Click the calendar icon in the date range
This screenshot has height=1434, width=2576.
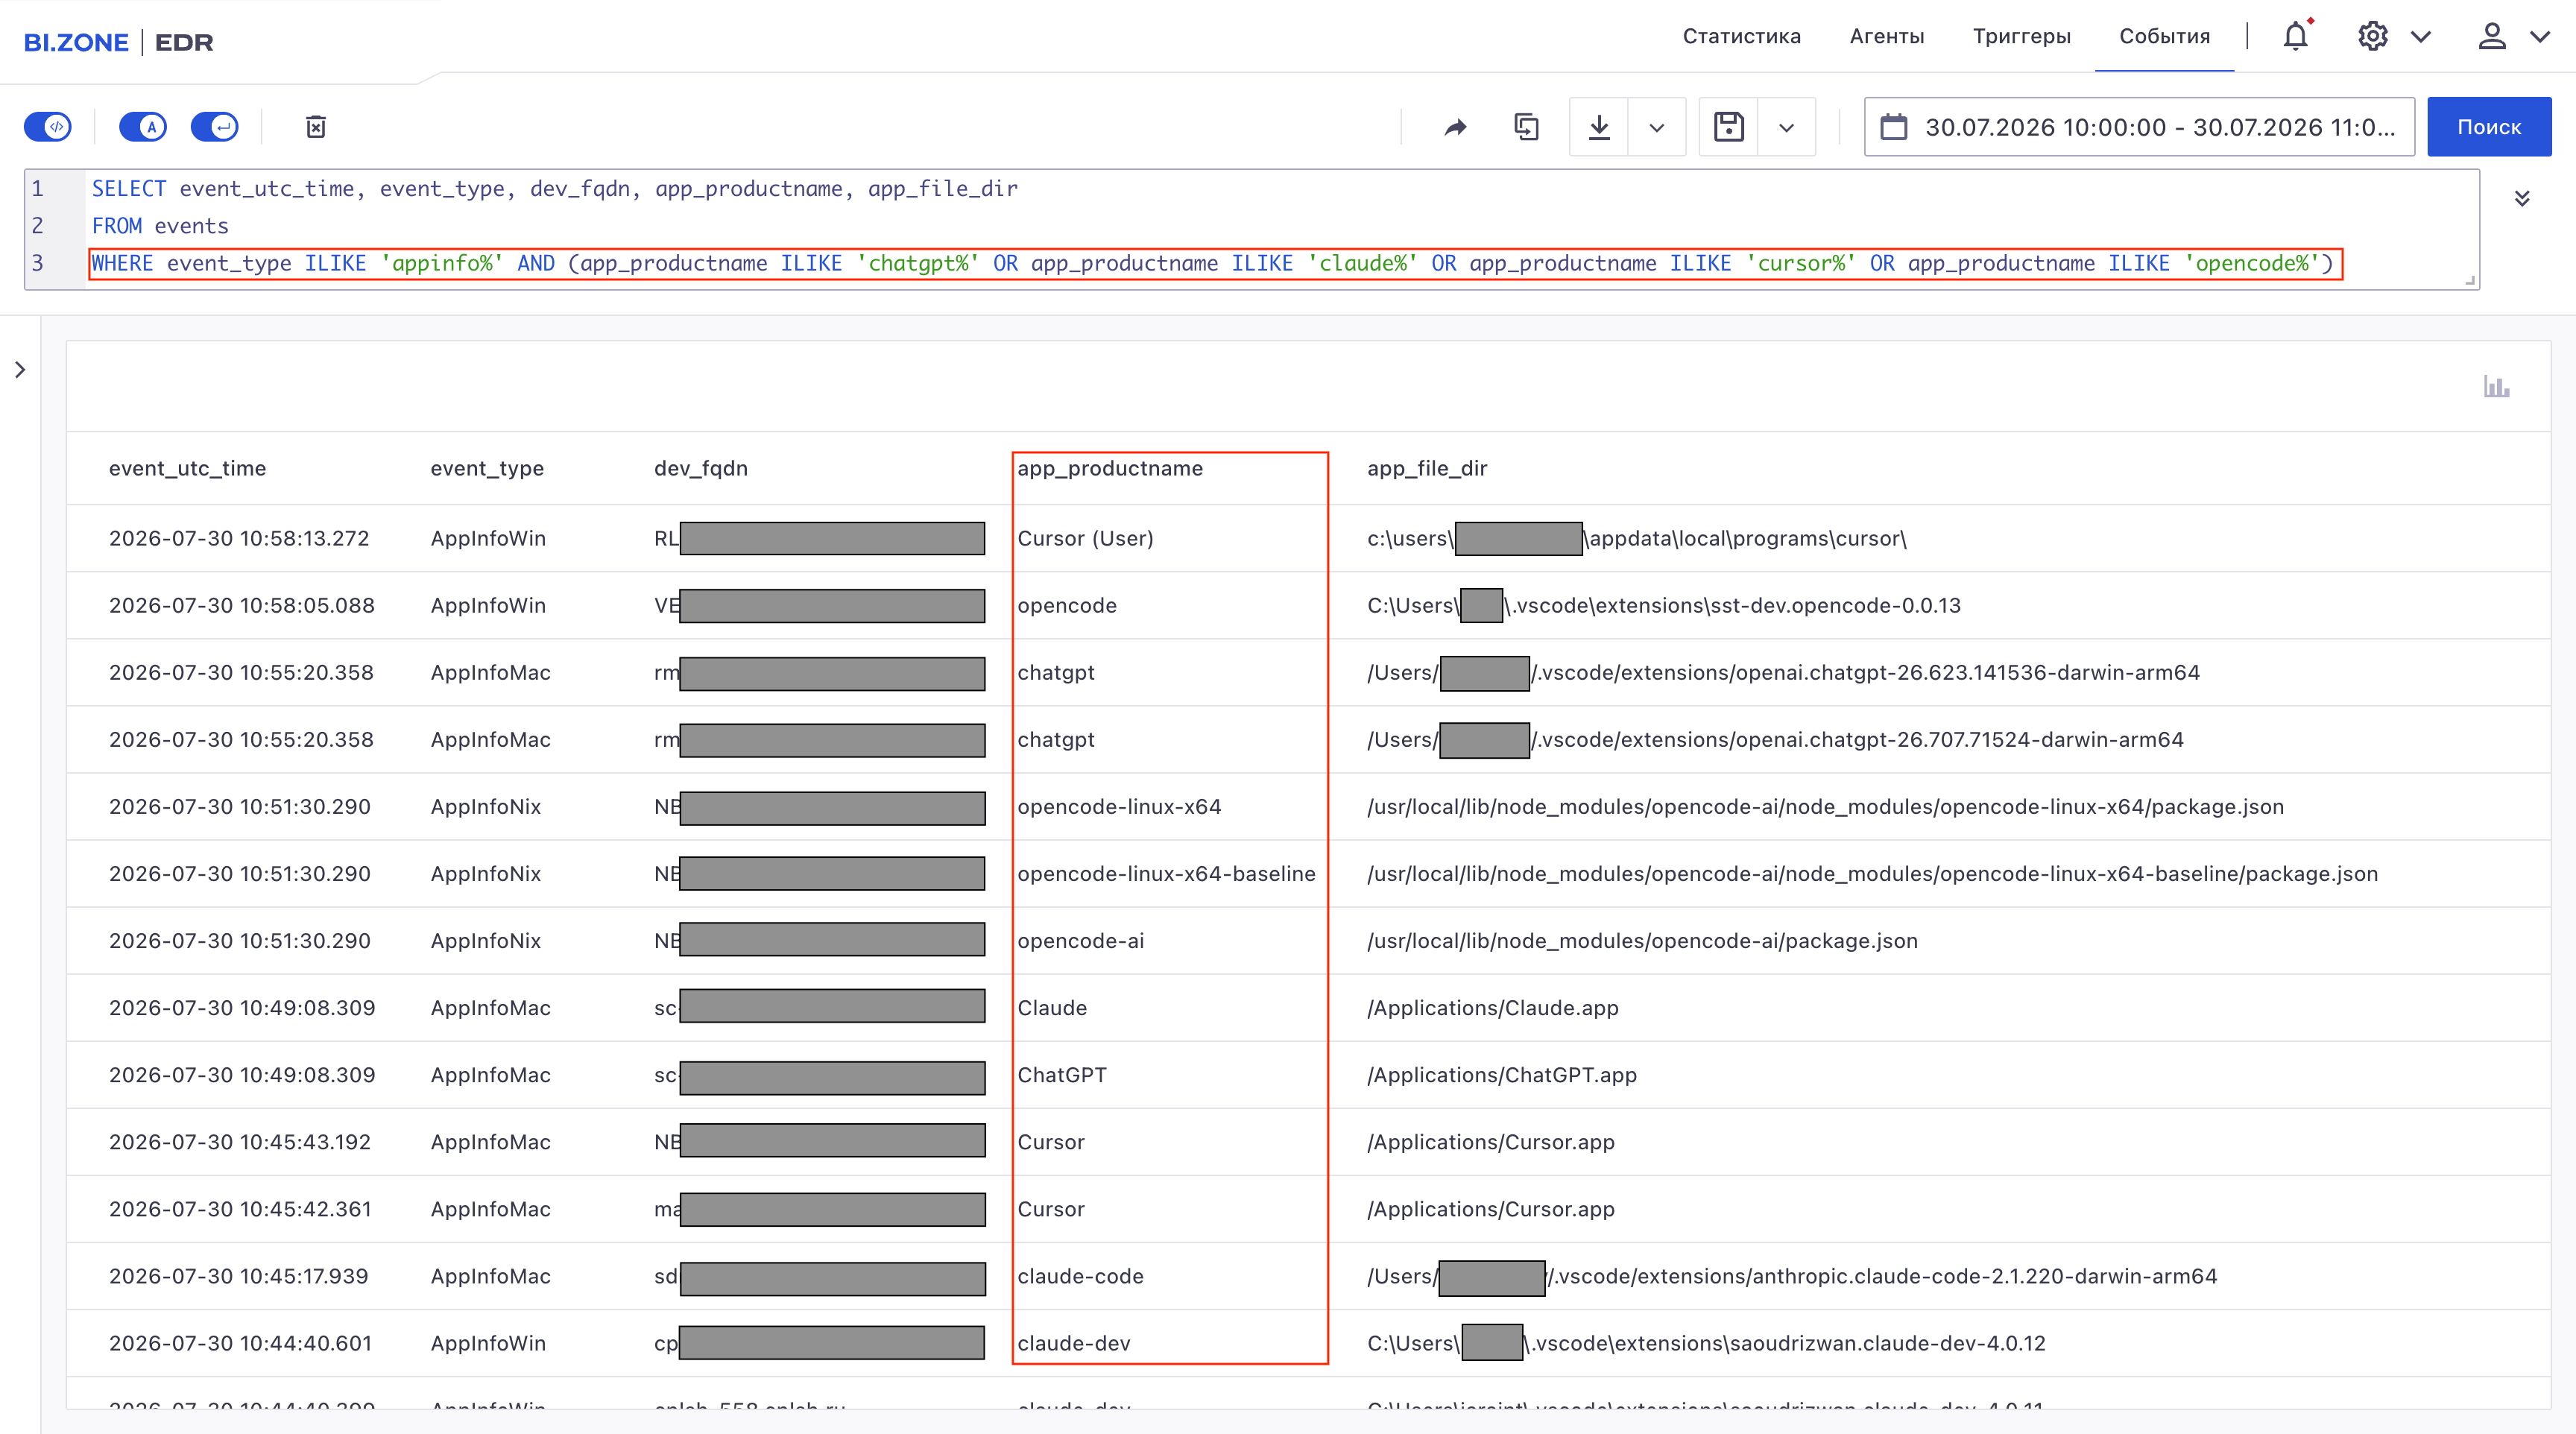click(x=1894, y=127)
